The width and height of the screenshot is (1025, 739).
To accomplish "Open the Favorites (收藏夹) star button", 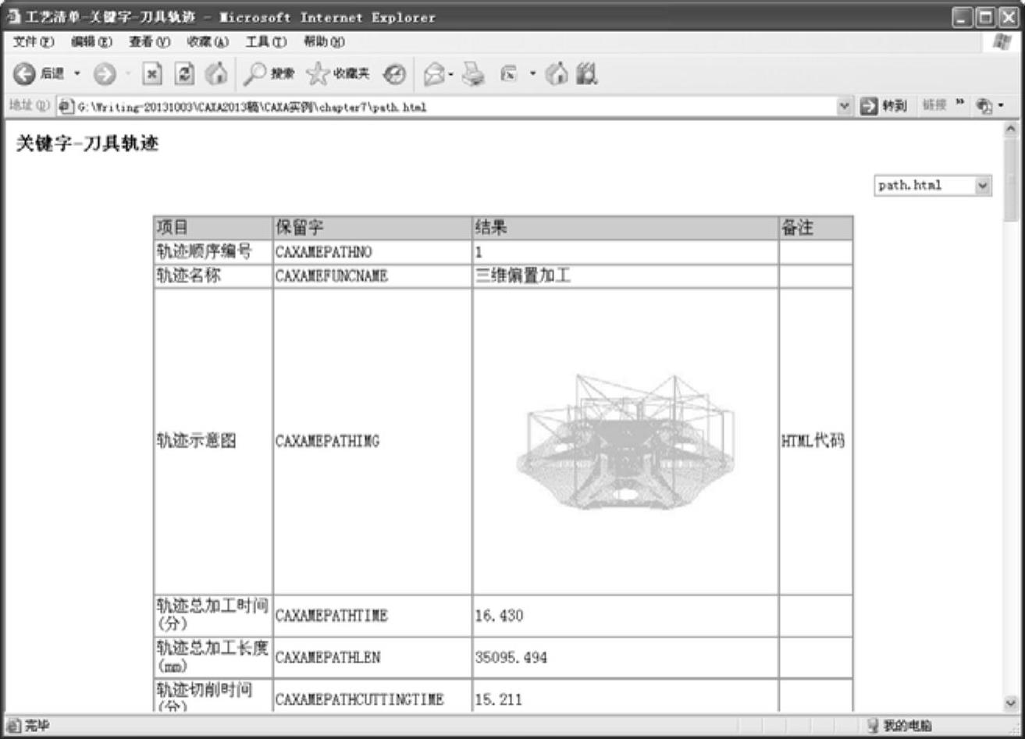I will [337, 73].
